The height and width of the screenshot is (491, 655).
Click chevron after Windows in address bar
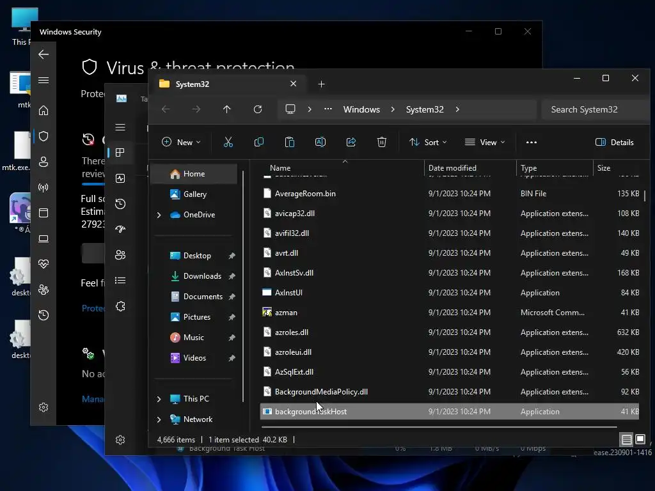coord(393,109)
